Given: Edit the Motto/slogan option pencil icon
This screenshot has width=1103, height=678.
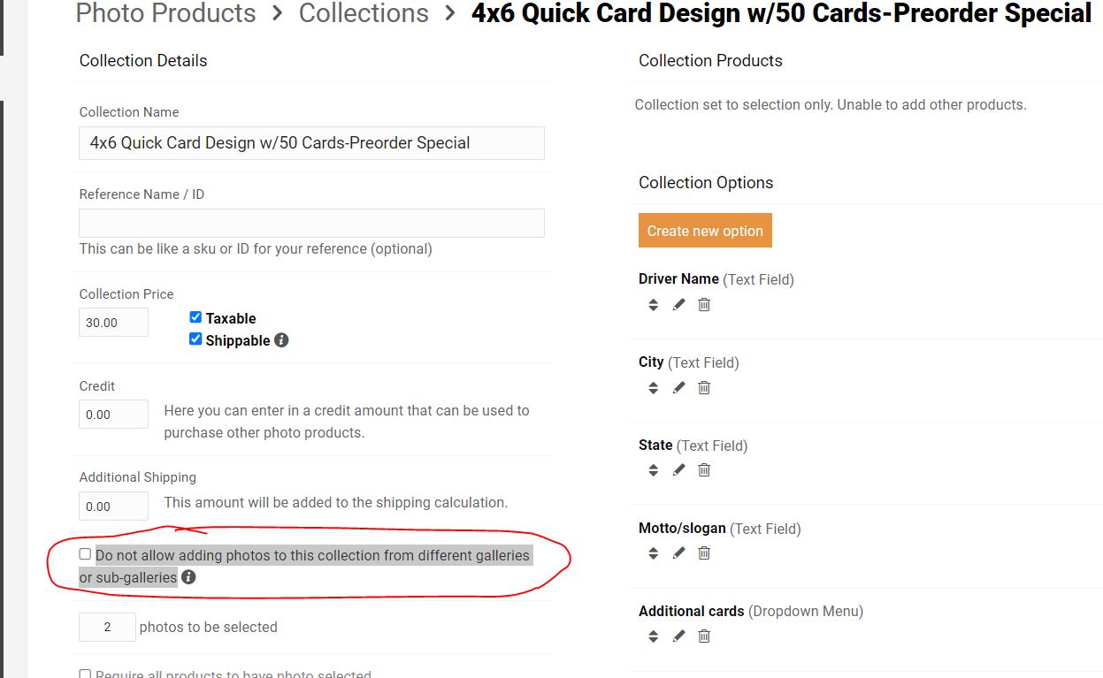Looking at the screenshot, I should click(678, 553).
